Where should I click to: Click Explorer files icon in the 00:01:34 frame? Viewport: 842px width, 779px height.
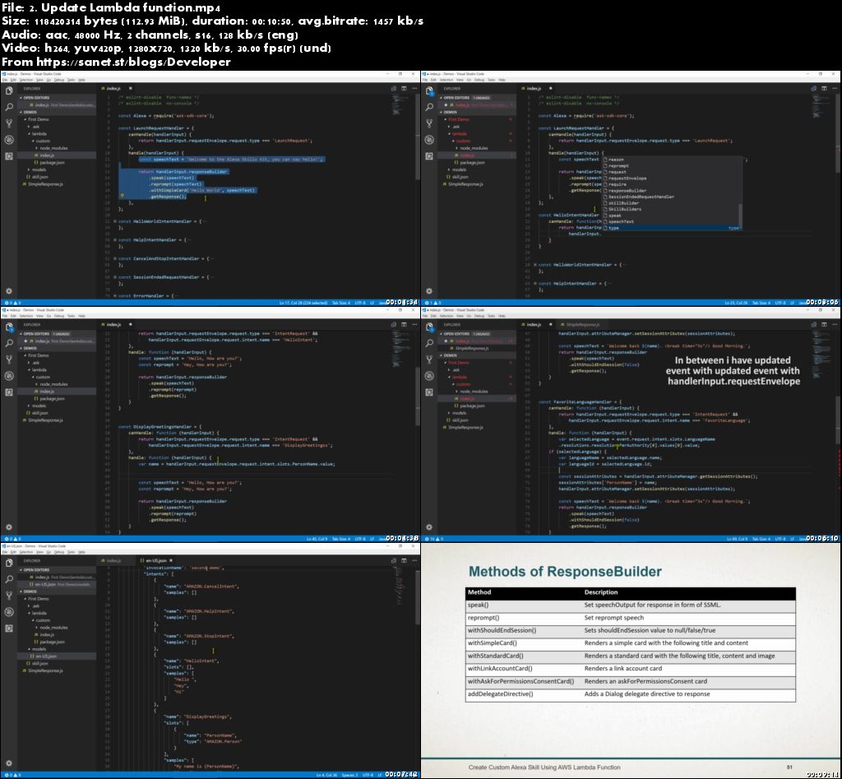9,90
